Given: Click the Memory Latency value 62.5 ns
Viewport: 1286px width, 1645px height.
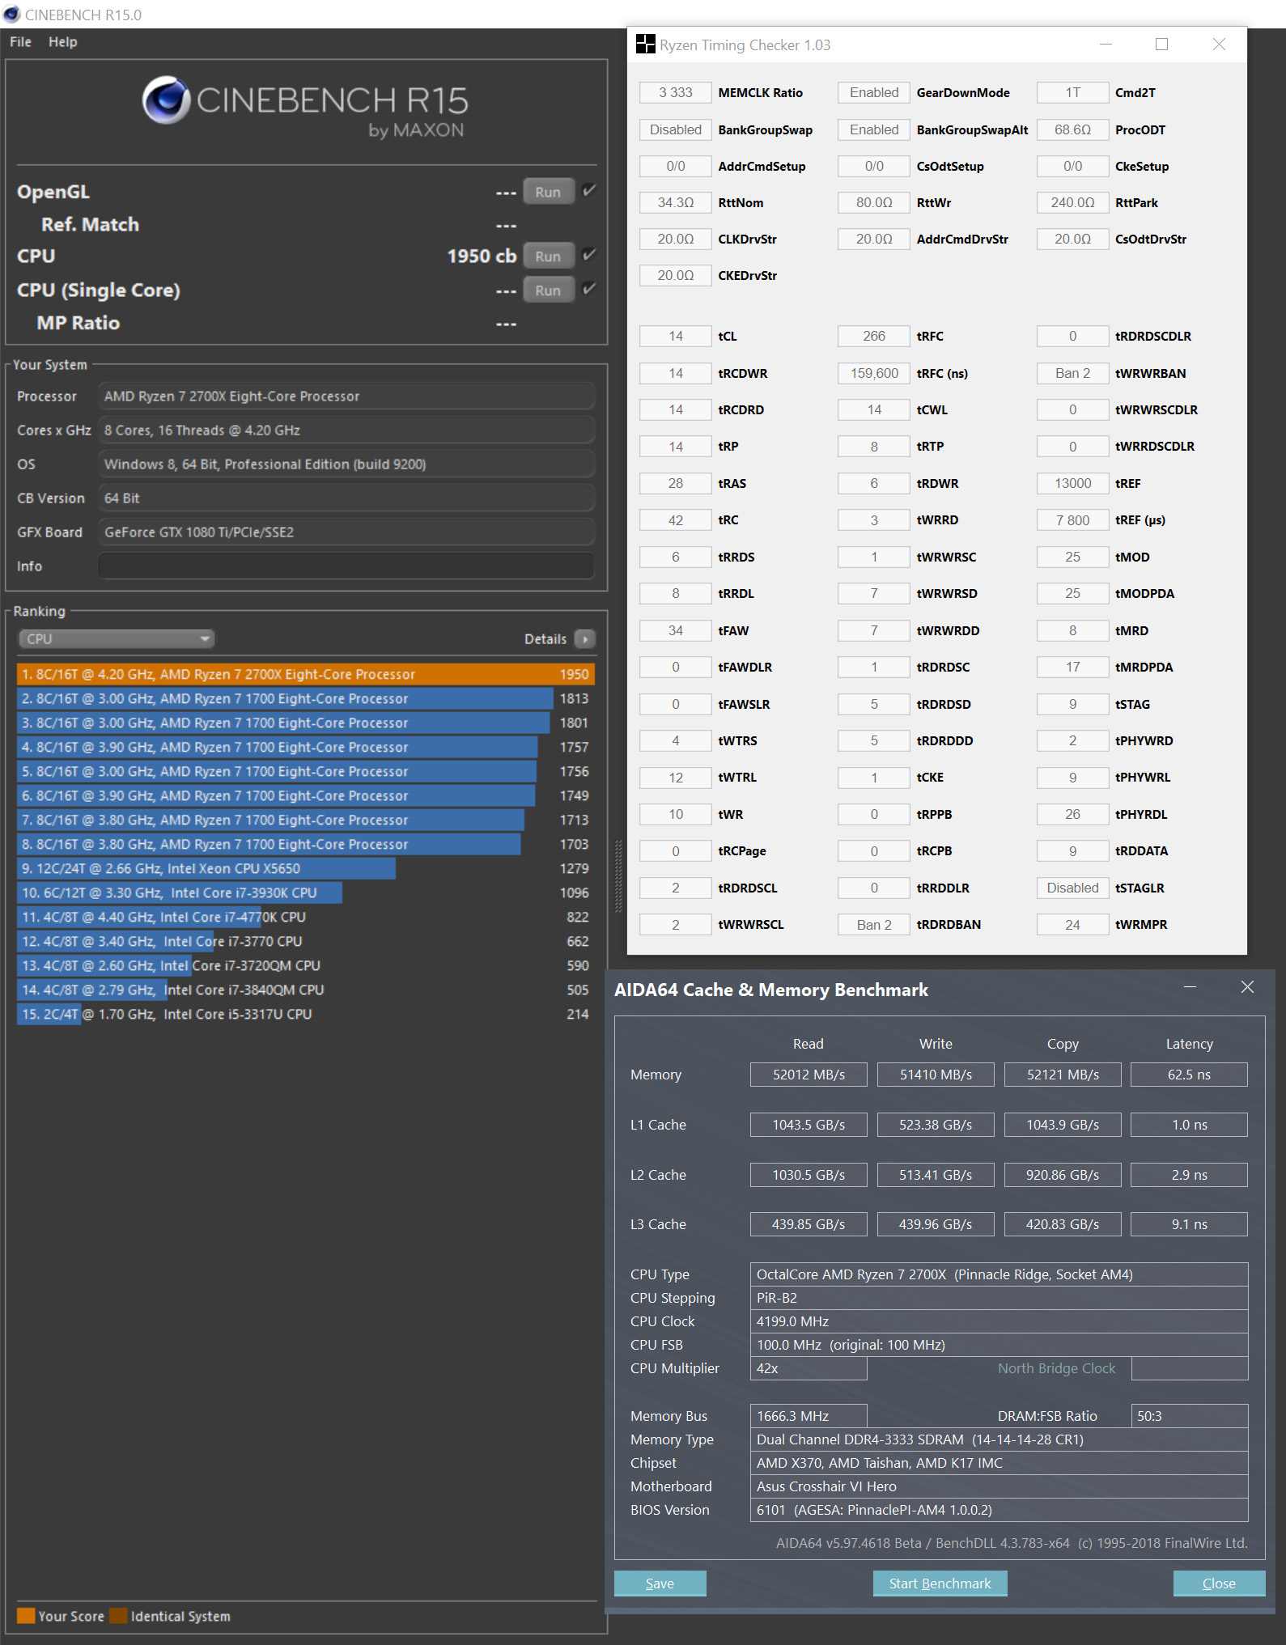Looking at the screenshot, I should [1189, 1075].
